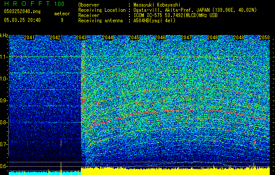Click the 1.0 frequency axis label

pos(3,79)
